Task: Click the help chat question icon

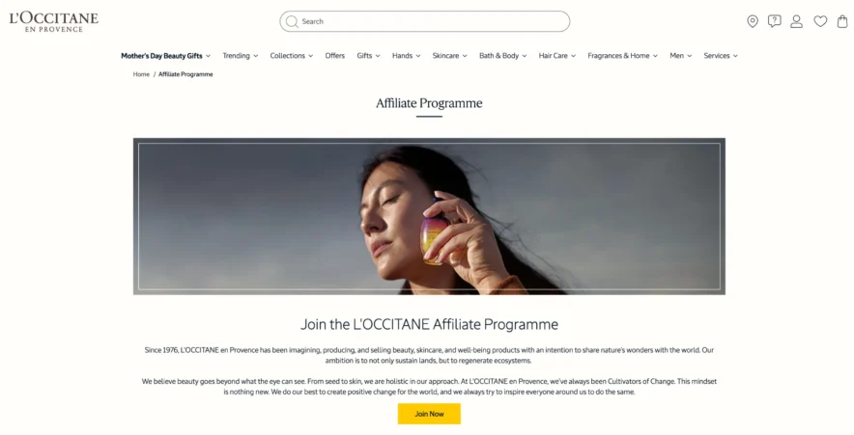Action: [x=774, y=21]
